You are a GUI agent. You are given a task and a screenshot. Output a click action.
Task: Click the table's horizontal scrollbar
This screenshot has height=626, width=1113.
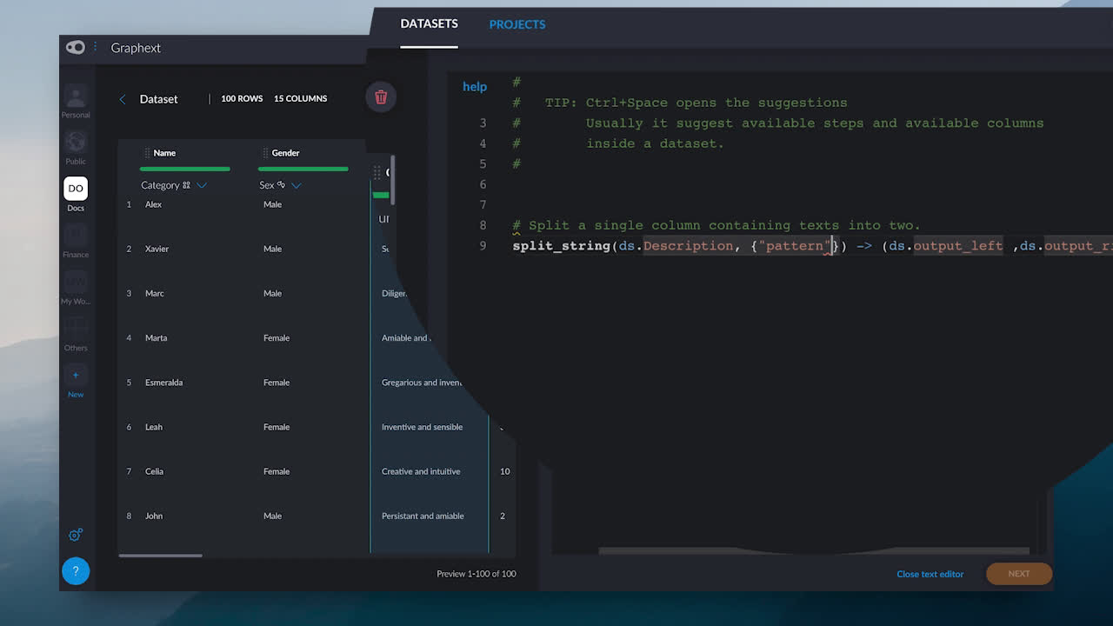tap(161, 556)
